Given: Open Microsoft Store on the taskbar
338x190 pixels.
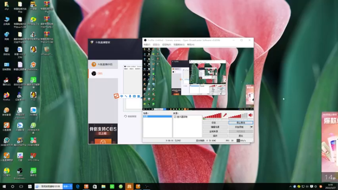Looking at the screenshot, I should click(x=95, y=187).
